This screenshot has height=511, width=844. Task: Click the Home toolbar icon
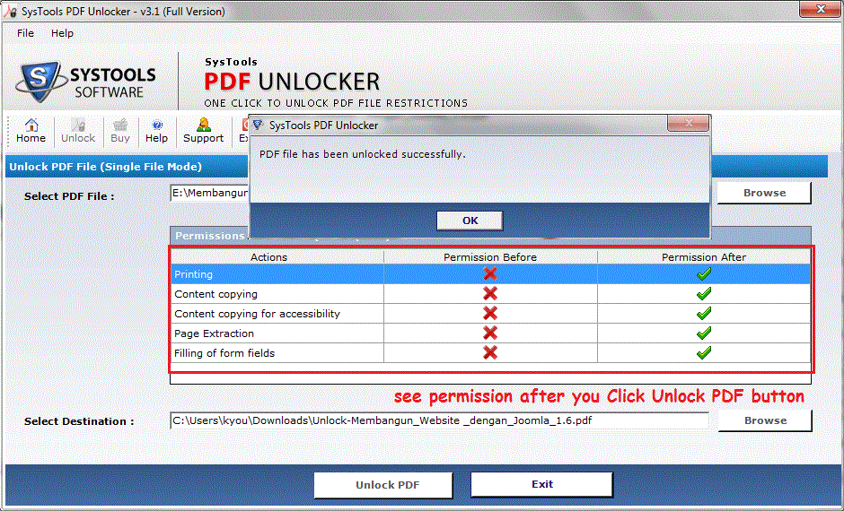point(31,131)
